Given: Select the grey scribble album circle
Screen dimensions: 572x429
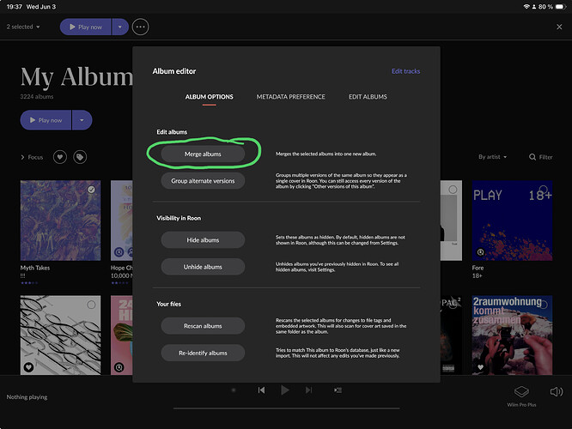Looking at the screenshot, I should point(91,305).
